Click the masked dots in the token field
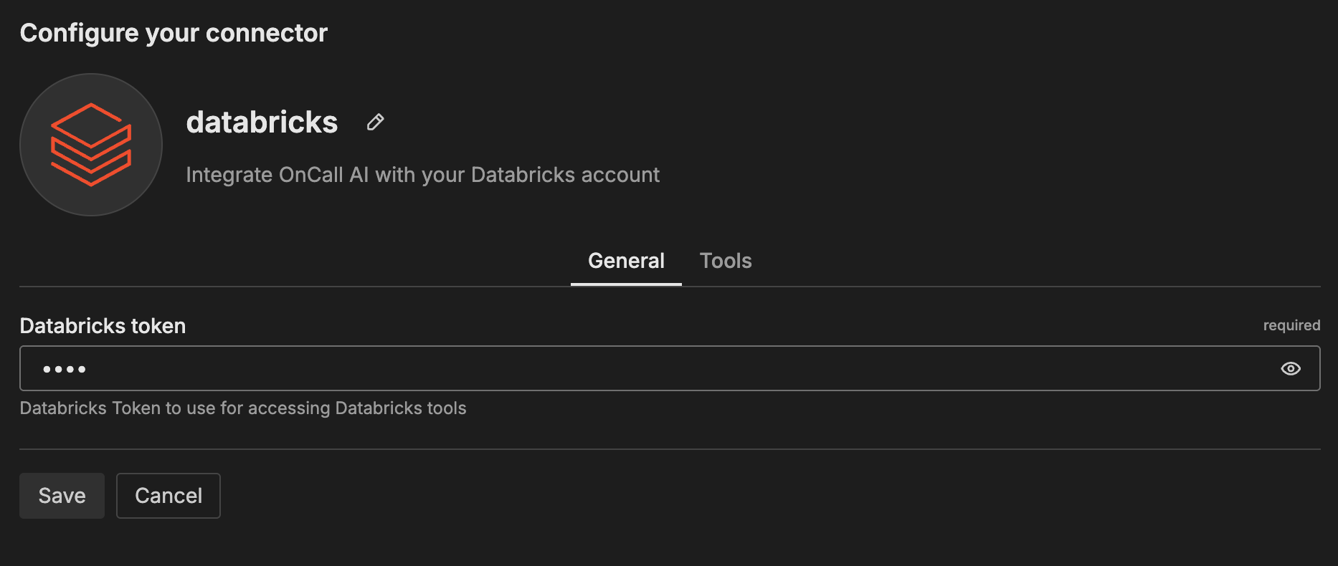Image resolution: width=1338 pixels, height=566 pixels. click(x=65, y=369)
